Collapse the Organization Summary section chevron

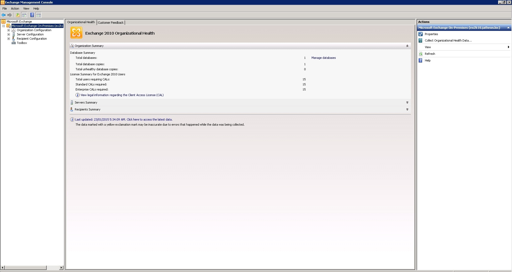pos(407,46)
